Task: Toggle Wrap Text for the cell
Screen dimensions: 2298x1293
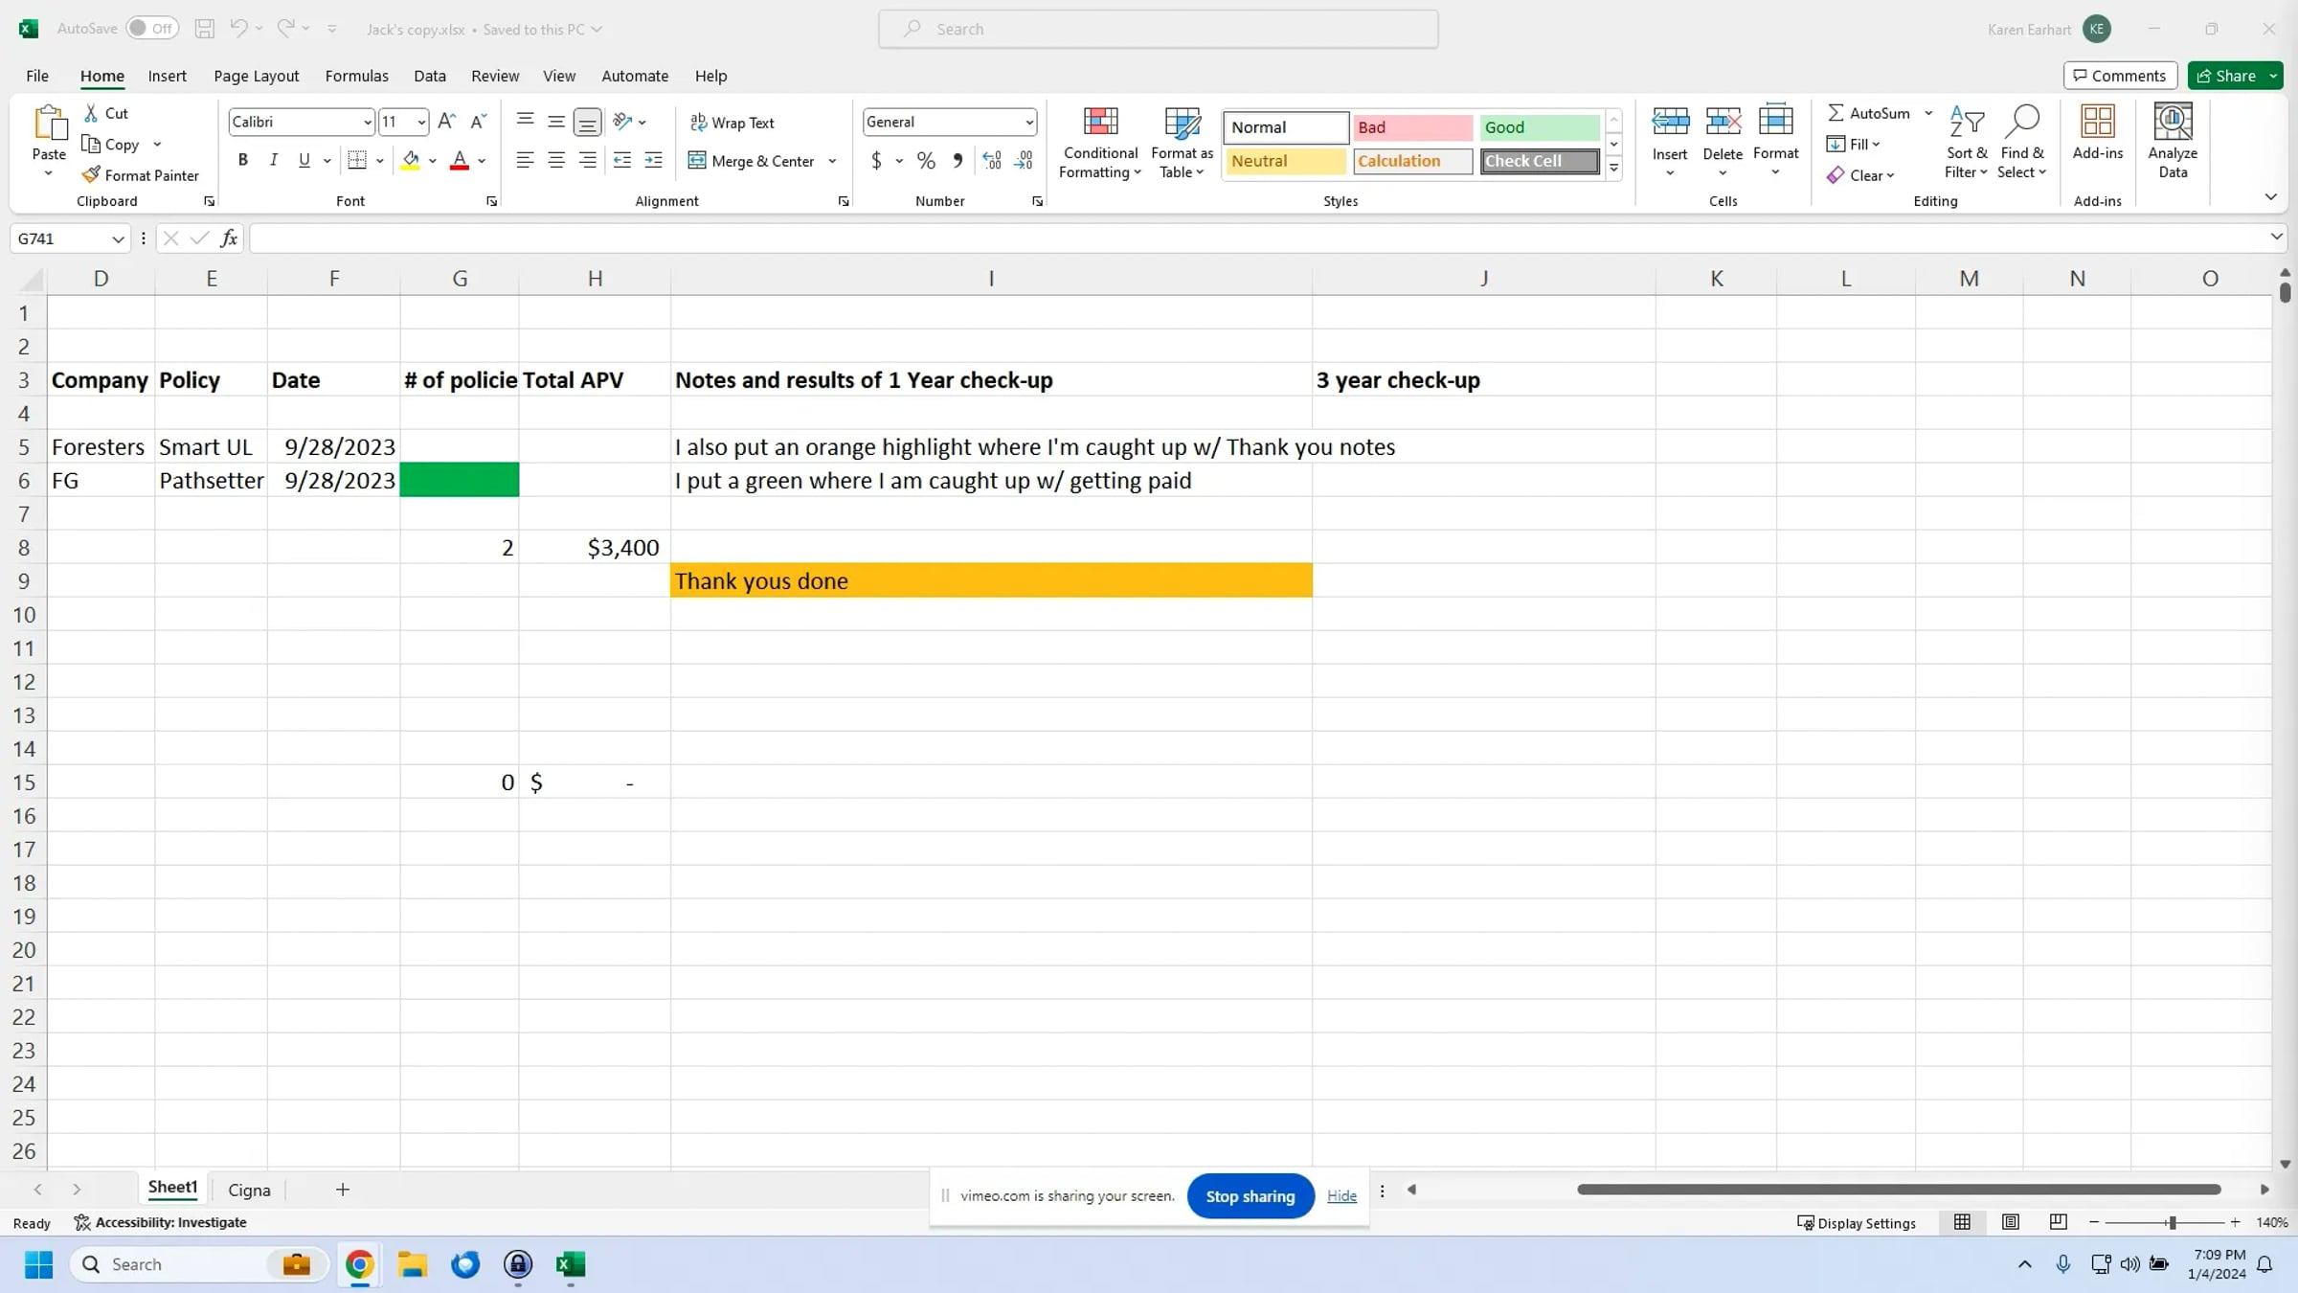Action: 732,123
